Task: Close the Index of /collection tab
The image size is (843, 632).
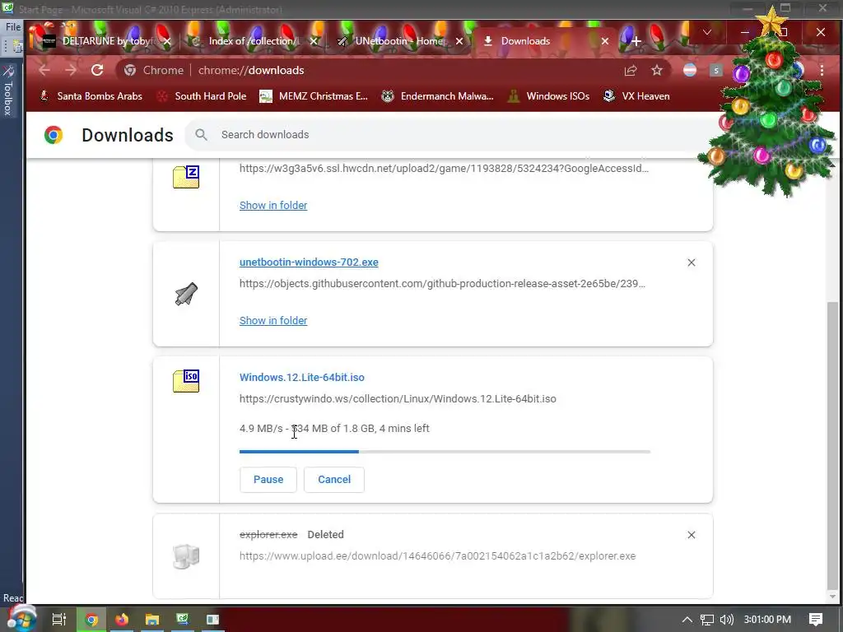Action: (314, 41)
